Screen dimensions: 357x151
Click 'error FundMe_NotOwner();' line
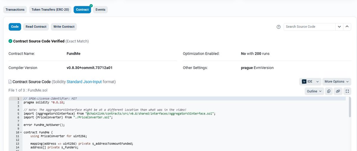point(44,125)
